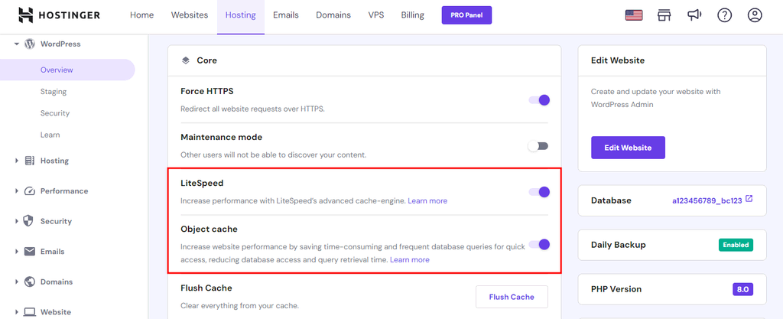Open database external link icon

[749, 200]
